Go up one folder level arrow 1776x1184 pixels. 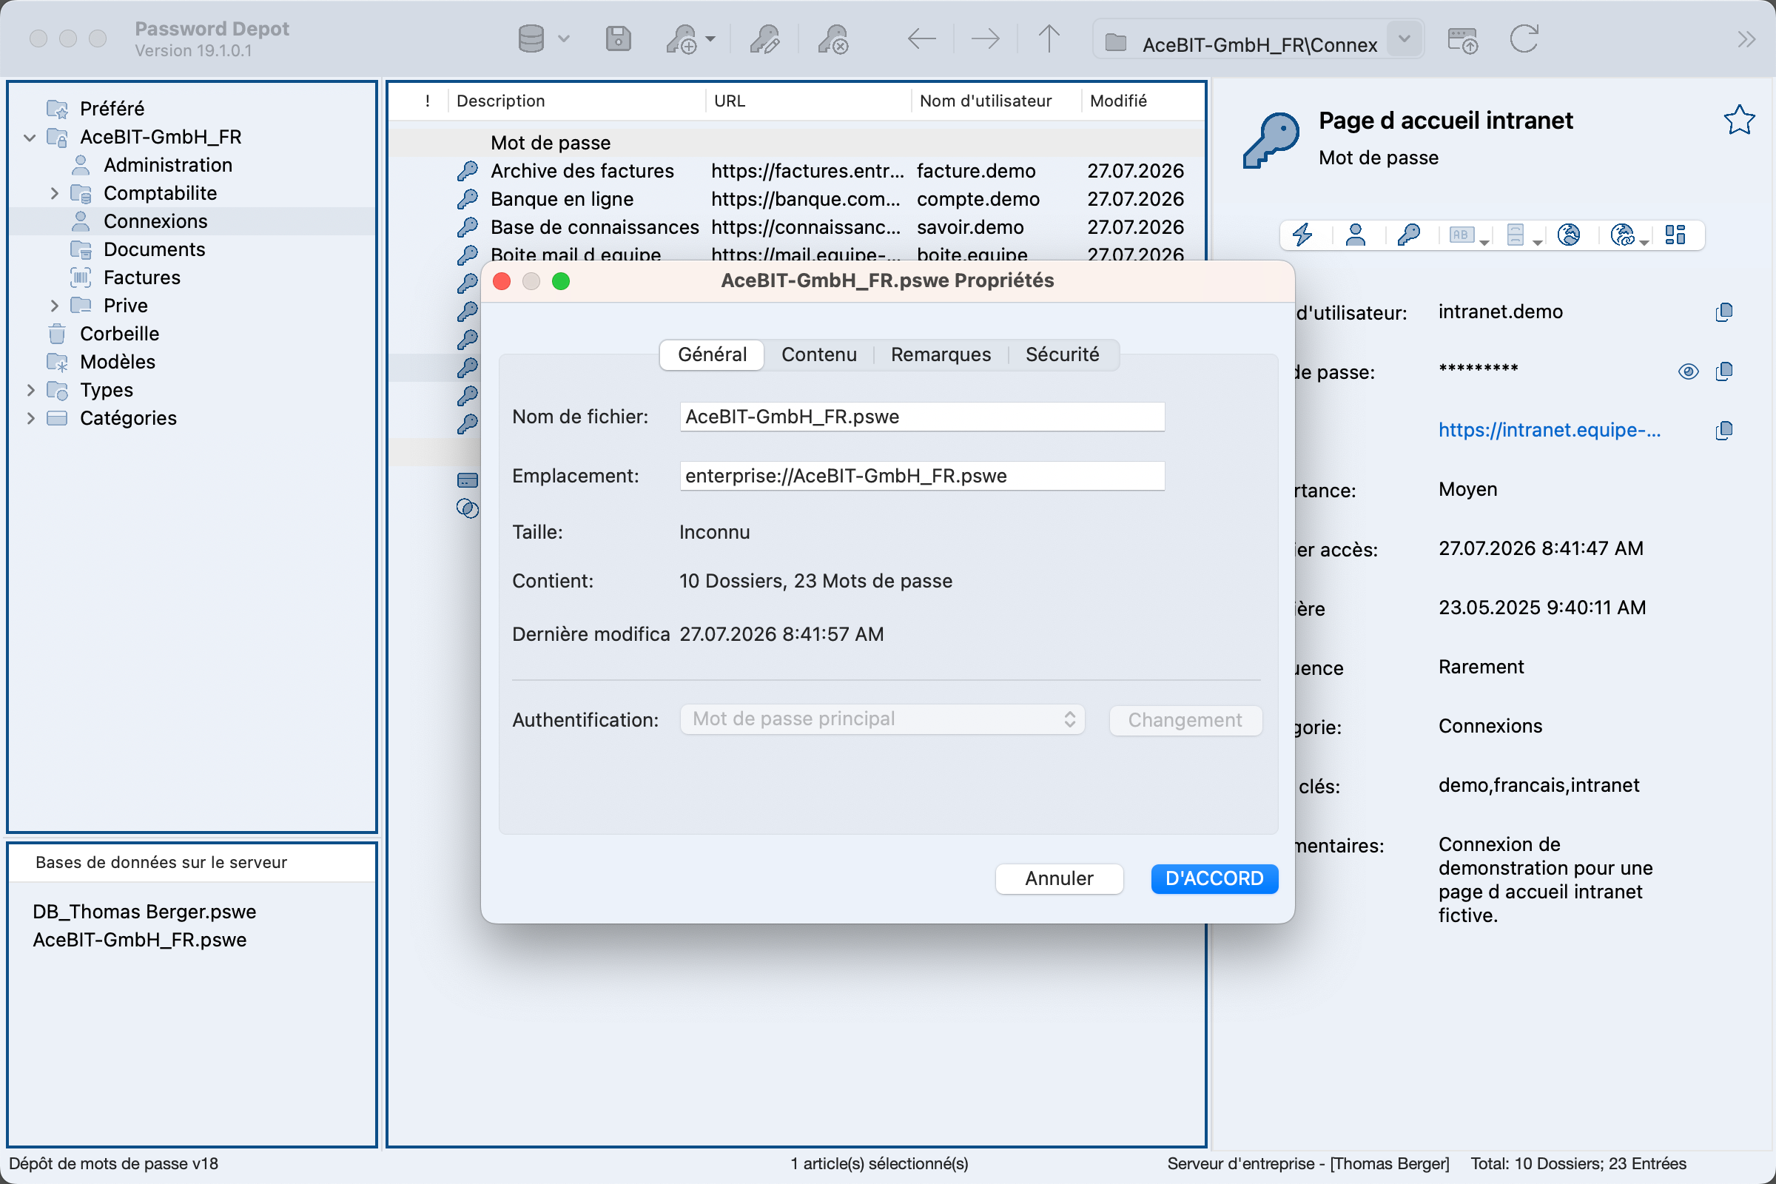(1048, 38)
